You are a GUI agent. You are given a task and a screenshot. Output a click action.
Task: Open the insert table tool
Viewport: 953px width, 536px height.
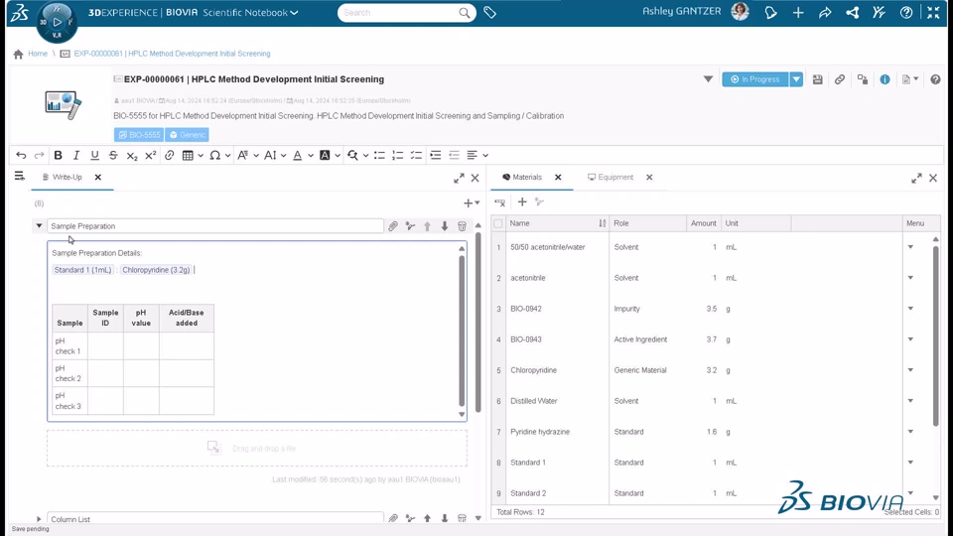tap(188, 155)
